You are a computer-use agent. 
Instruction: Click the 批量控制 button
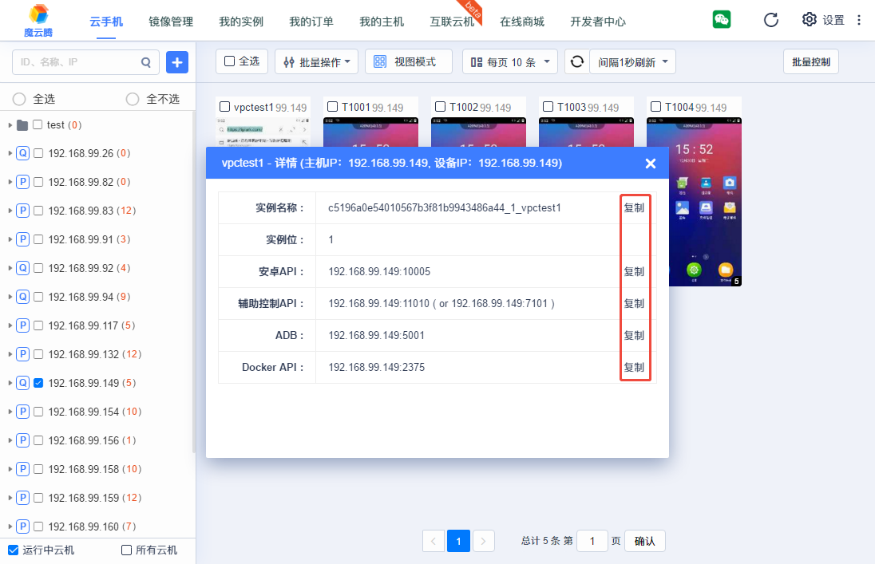(810, 61)
